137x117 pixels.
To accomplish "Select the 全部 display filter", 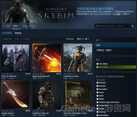I will coord(115,45).
